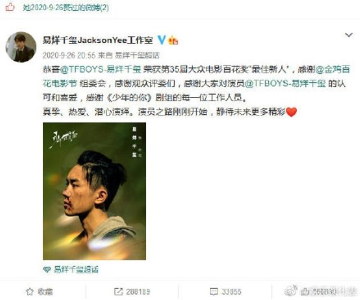Open the studio profile avatar
Viewport: 360px width, 300px height.
[x=21, y=47]
